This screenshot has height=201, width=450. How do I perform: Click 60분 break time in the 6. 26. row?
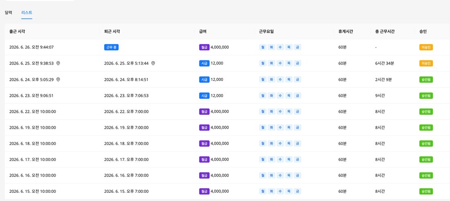pos(343,47)
